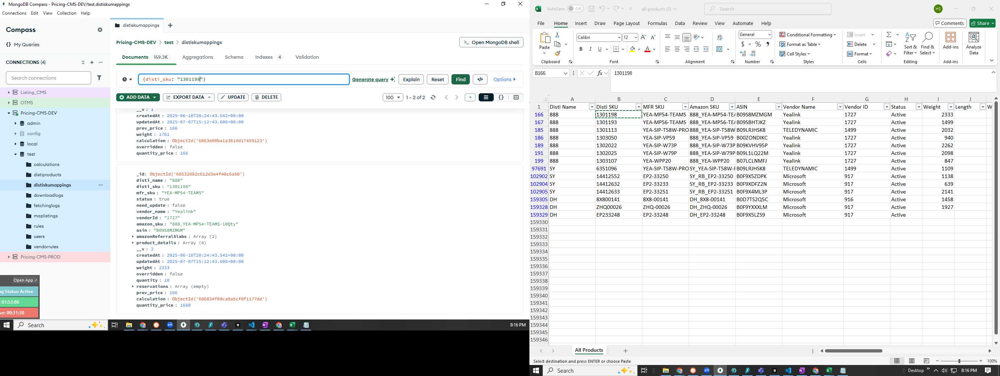Click the Cut scissors icon in Excel
The image size is (1000, 376).
557,35
